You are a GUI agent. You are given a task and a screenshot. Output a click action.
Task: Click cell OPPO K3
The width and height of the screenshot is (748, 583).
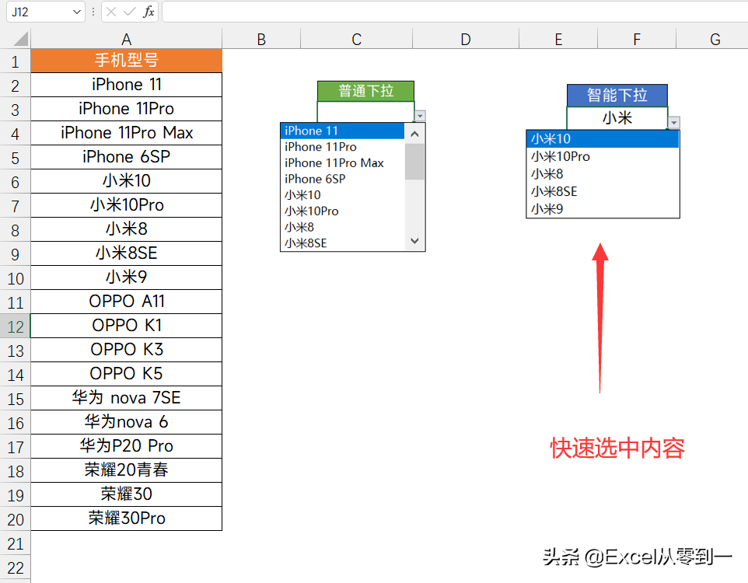click(127, 350)
